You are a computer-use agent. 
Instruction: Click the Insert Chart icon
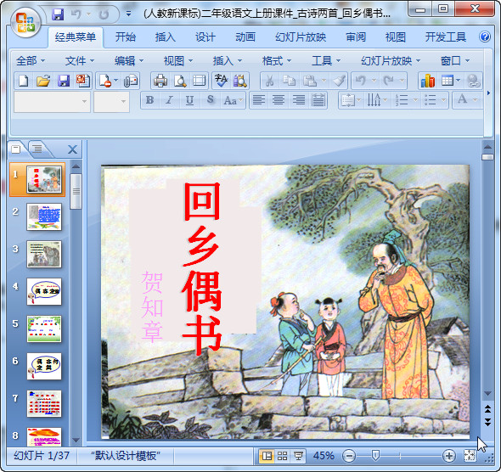pos(428,81)
